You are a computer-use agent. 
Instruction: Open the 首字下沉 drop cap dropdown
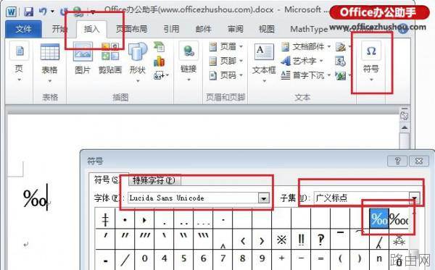(306, 75)
